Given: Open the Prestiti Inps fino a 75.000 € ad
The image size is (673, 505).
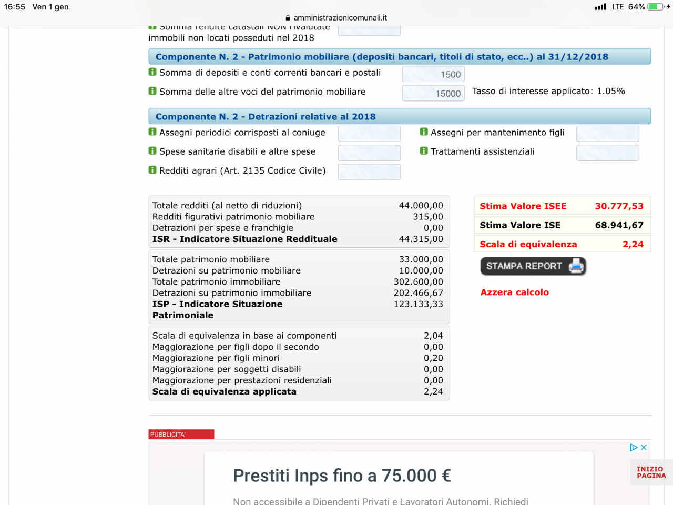Looking at the screenshot, I should coord(342,476).
